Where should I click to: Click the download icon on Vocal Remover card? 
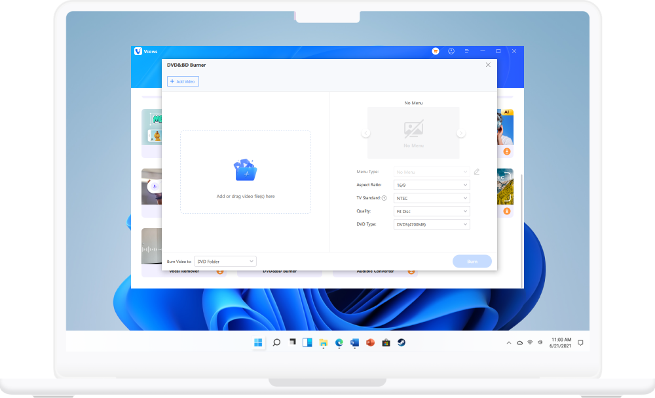point(219,271)
